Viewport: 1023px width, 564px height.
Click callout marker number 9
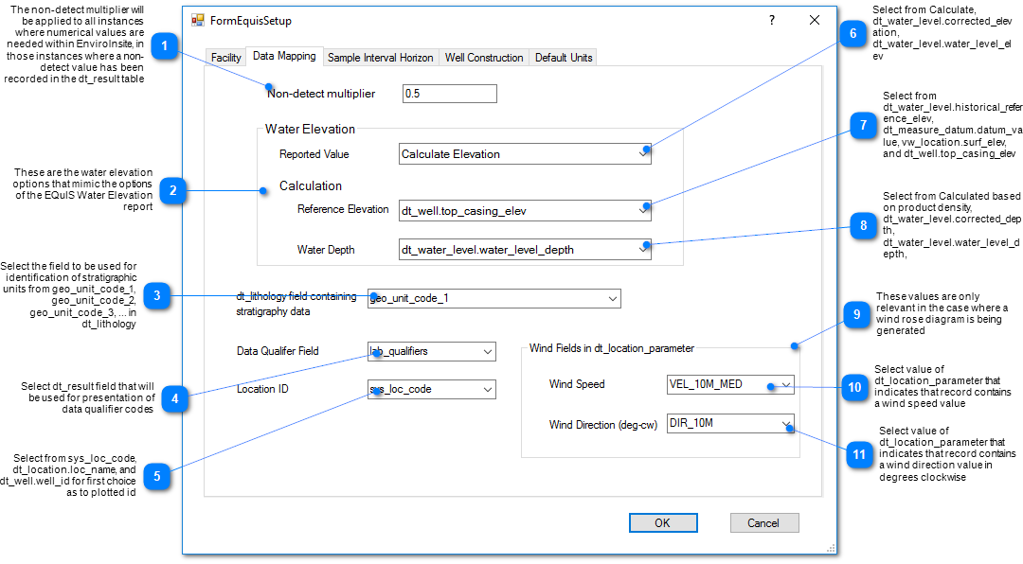(855, 315)
